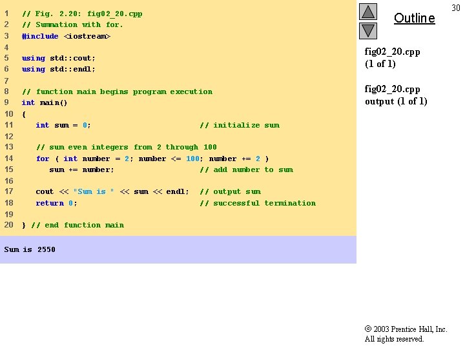Click the '// initialize sum' comment

(240, 125)
